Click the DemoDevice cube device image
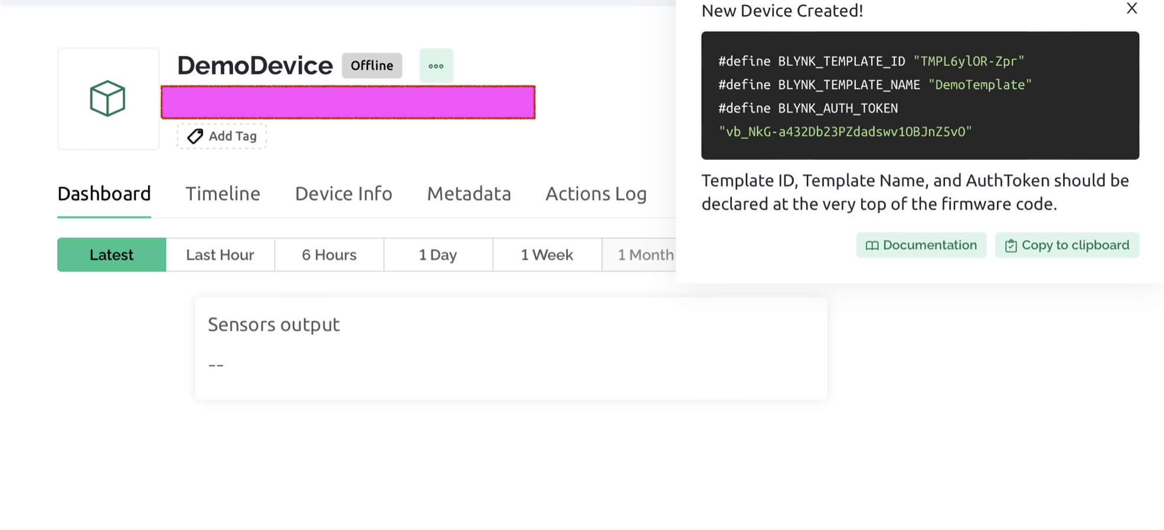This screenshot has width=1164, height=530. coord(108,99)
